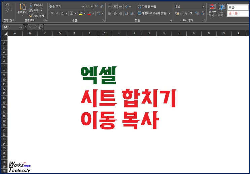Expand the Paste options arrow
Screen dimensions: 250x174
point(23,15)
